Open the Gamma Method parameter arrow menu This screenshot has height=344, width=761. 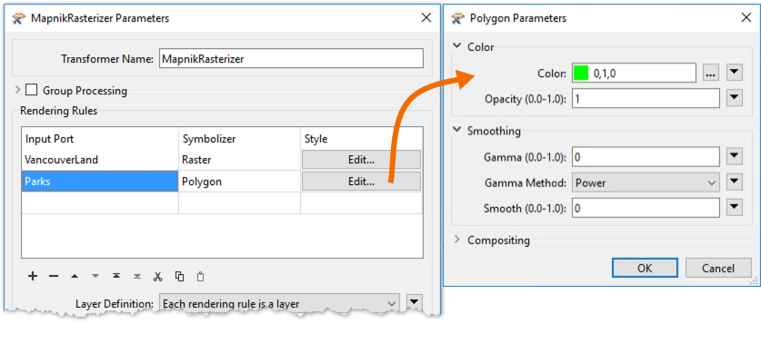tap(735, 182)
